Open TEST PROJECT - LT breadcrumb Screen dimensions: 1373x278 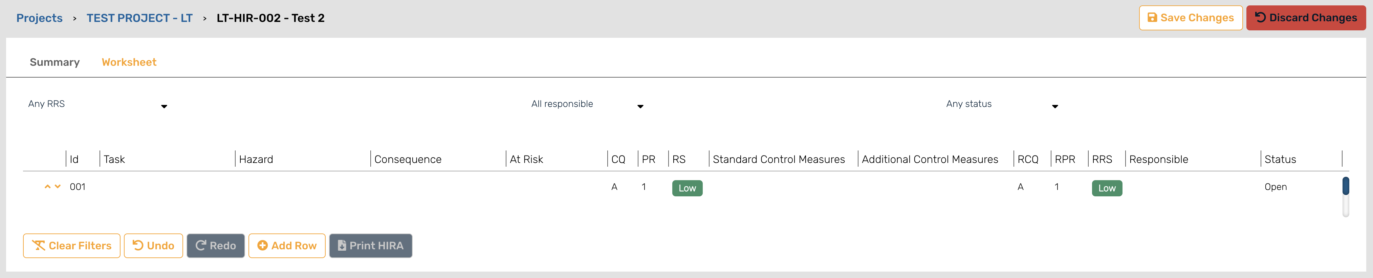(x=139, y=18)
